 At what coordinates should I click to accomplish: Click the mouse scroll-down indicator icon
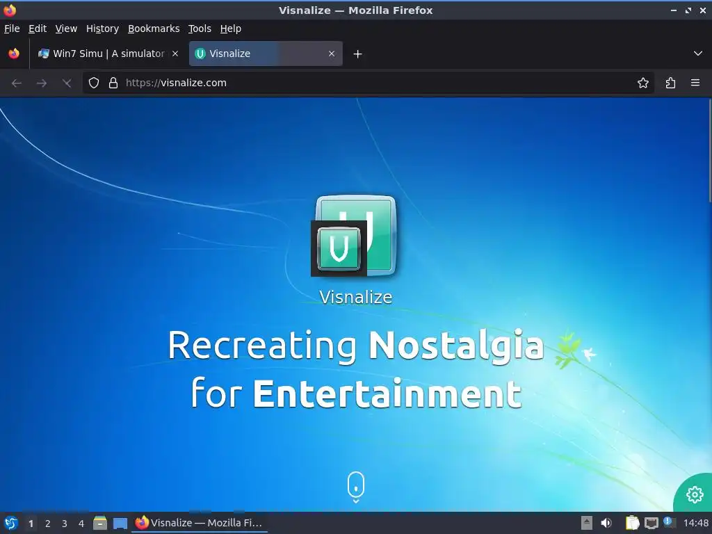(356, 487)
